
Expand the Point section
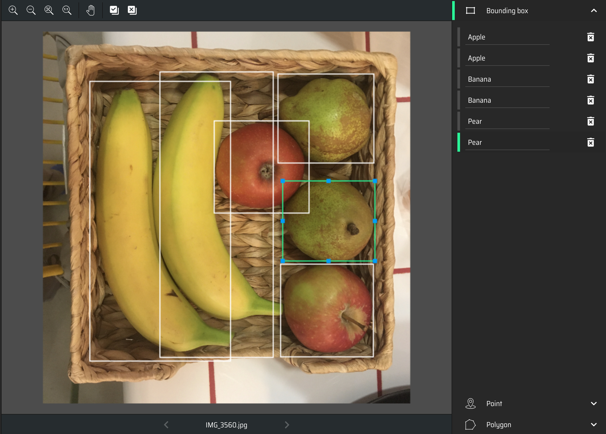[593, 403]
